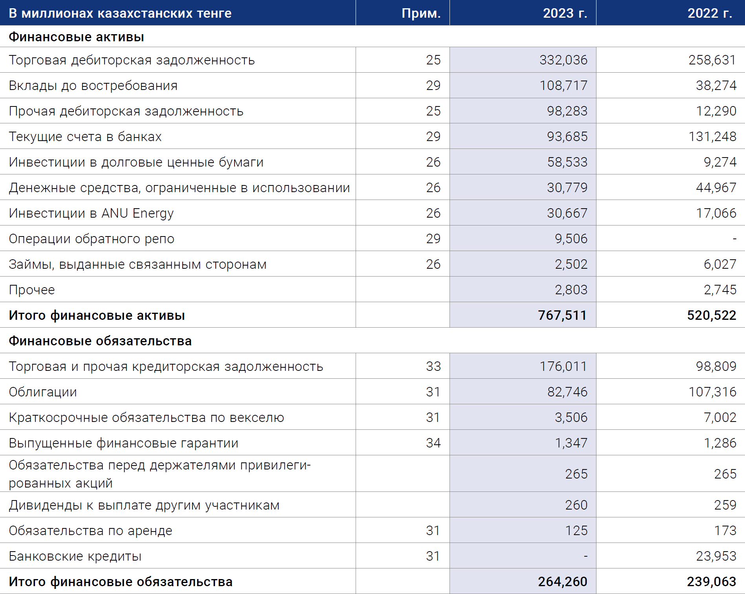745x594 pixels.
Task: Select 'Инвестиции в долговые ценные бумаги' label
Action: tap(136, 162)
